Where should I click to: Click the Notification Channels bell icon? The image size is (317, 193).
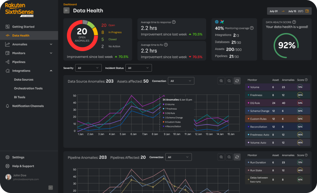(x=8, y=106)
